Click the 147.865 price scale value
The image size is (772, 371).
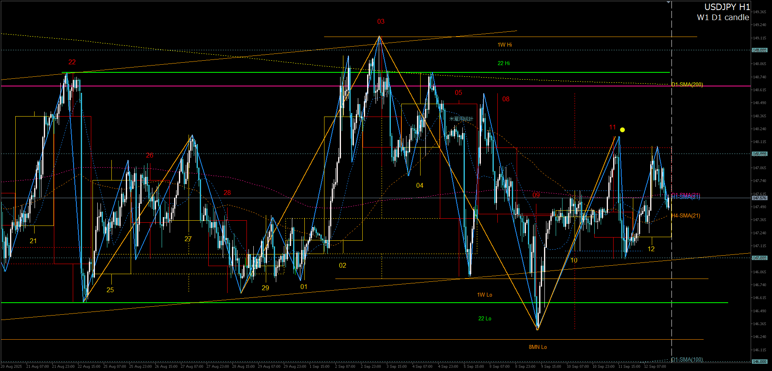click(760, 168)
